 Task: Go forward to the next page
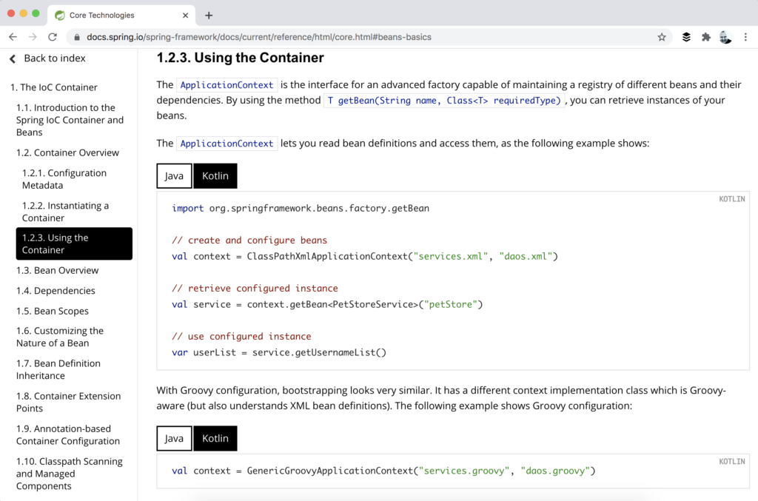[33, 37]
